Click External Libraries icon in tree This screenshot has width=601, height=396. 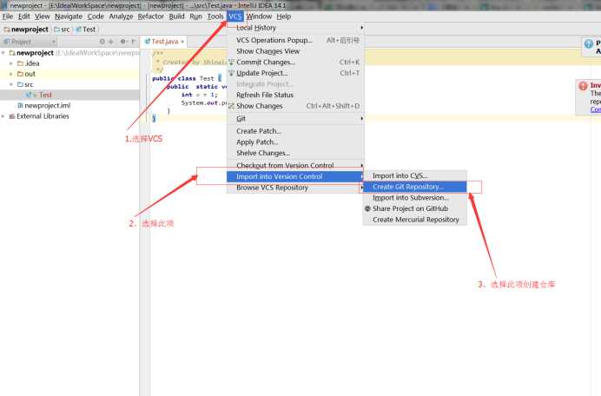click(x=12, y=116)
